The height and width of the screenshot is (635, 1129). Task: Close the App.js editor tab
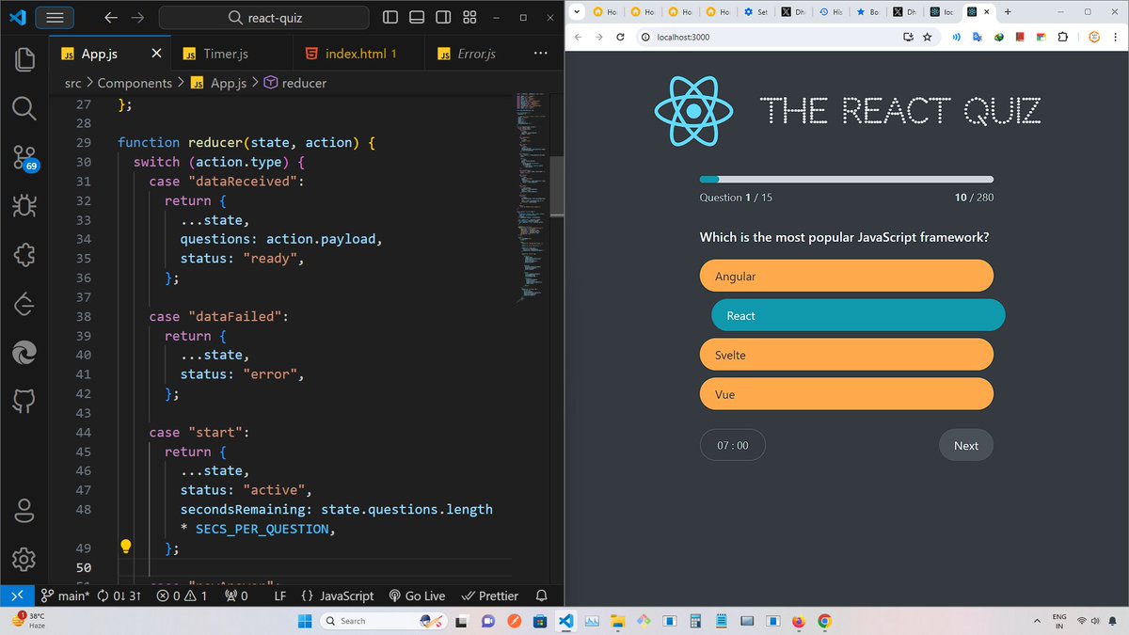tap(156, 54)
